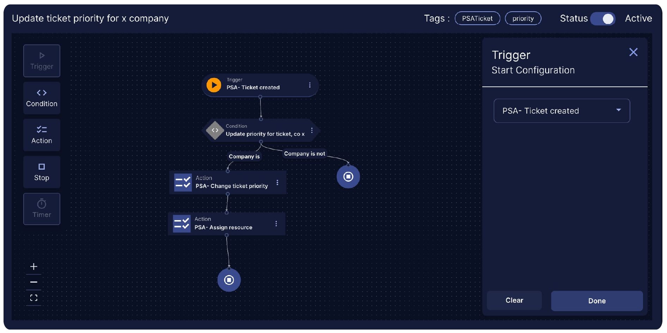The image size is (667, 333).
Task: Click the priority tag
Action: pyautogui.click(x=523, y=18)
